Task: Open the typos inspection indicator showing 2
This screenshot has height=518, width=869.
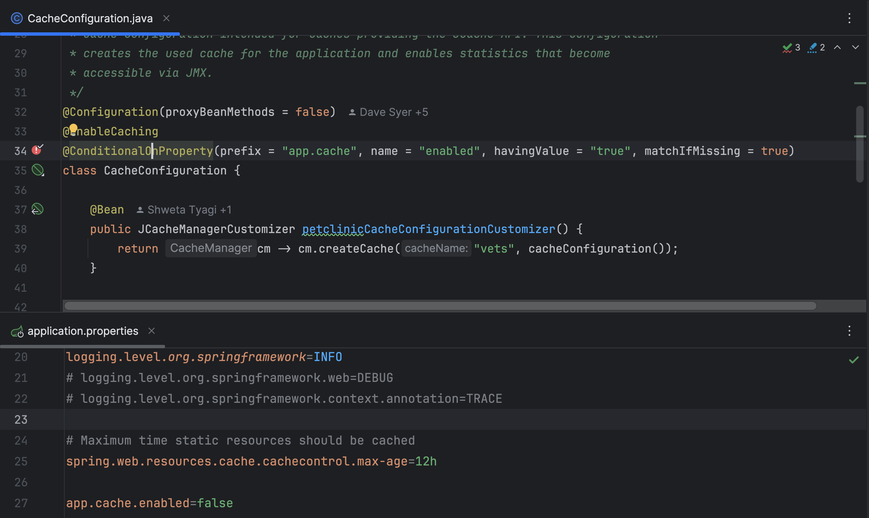Action: [816, 47]
